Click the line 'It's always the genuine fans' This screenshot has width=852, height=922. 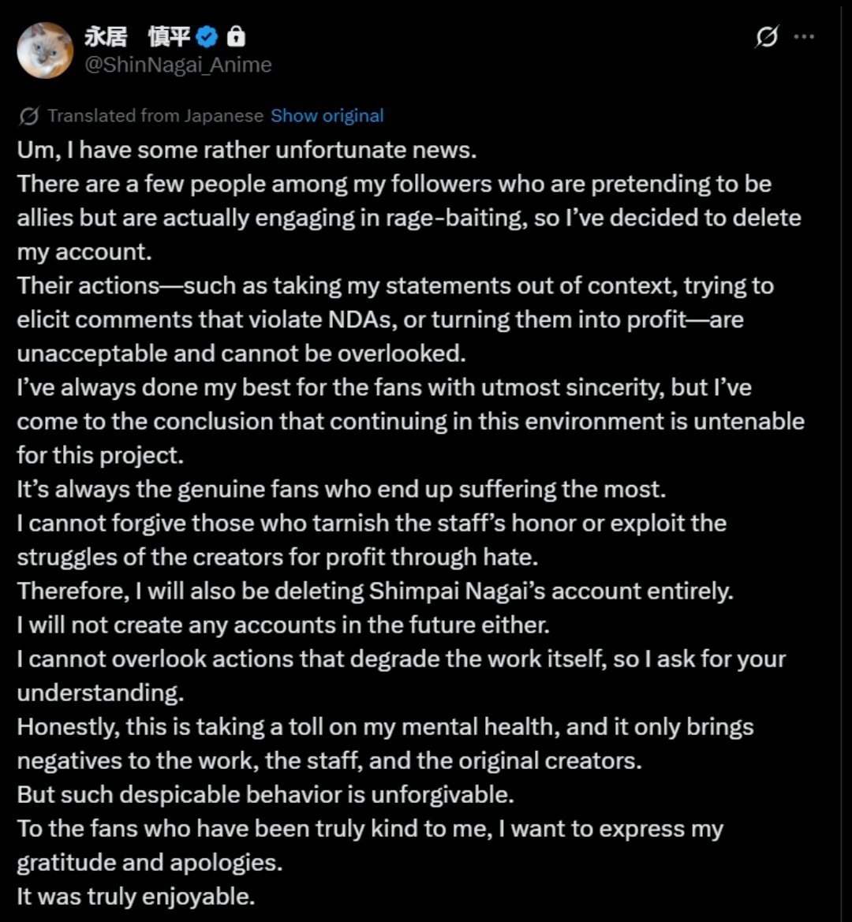(341, 489)
